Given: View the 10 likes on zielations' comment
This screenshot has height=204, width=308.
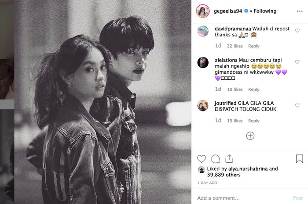Looking at the screenshot, I should pos(235,89).
